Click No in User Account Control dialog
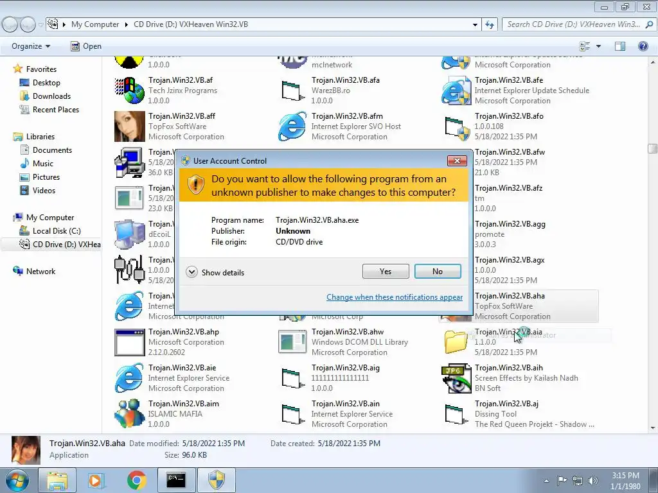 click(x=437, y=272)
